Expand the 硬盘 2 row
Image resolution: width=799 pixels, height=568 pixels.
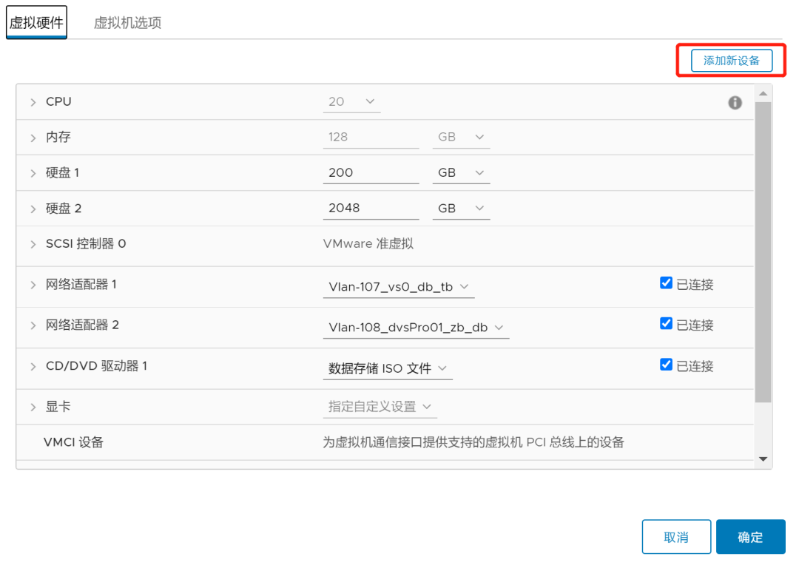pos(33,209)
